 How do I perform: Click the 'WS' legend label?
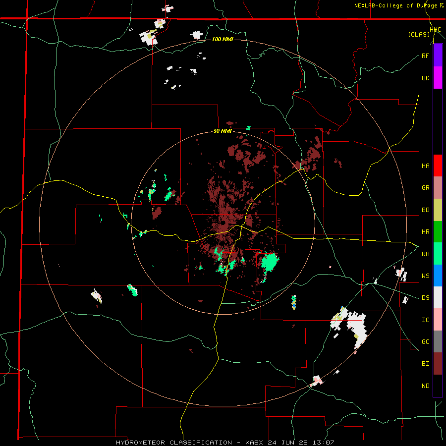(x=425, y=276)
